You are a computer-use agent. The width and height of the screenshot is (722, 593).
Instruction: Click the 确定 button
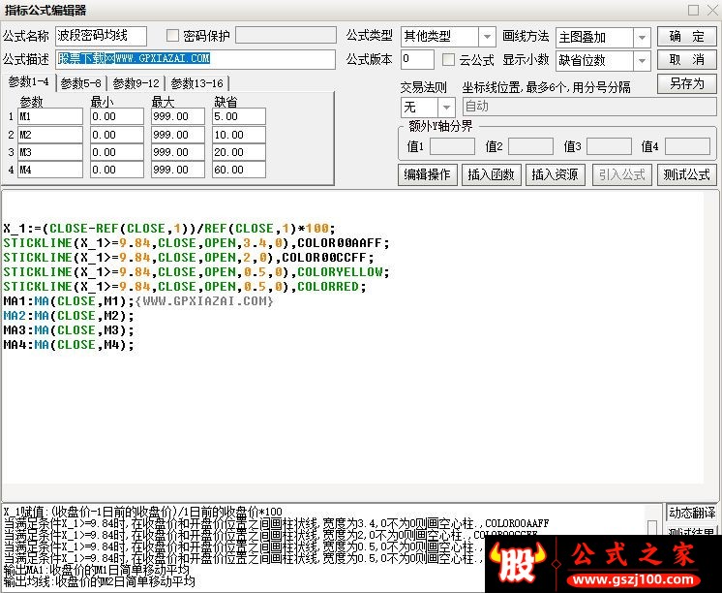(x=686, y=37)
